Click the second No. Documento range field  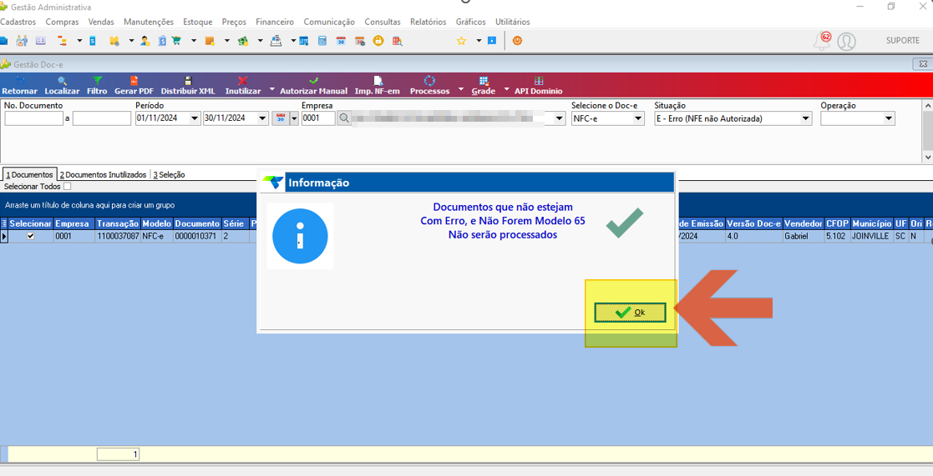101,118
